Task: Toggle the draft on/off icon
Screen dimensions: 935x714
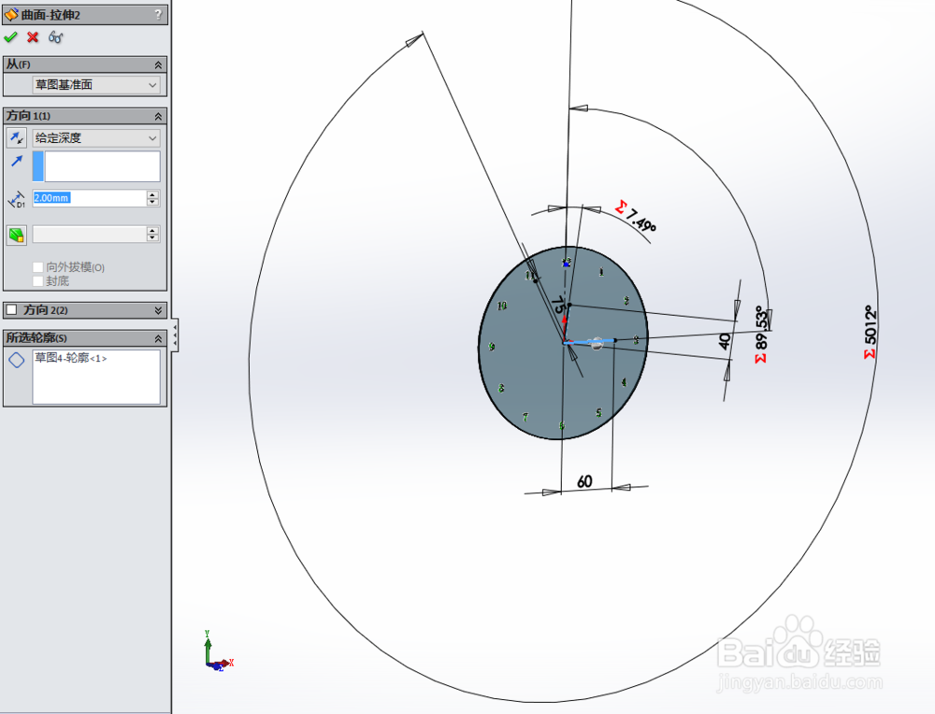Action: pyautogui.click(x=17, y=235)
